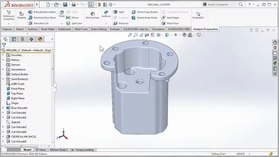Switch to the Sketch tab

pos(20,29)
